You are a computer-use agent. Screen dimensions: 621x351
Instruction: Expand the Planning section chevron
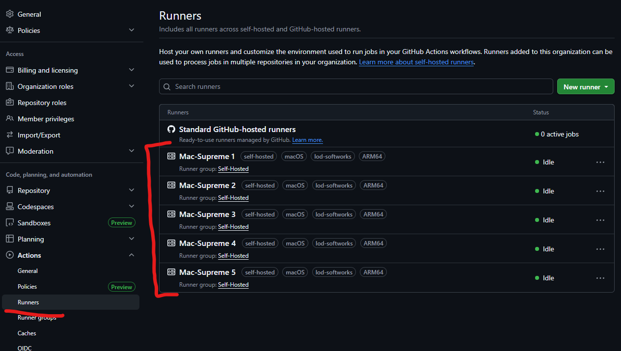132,239
